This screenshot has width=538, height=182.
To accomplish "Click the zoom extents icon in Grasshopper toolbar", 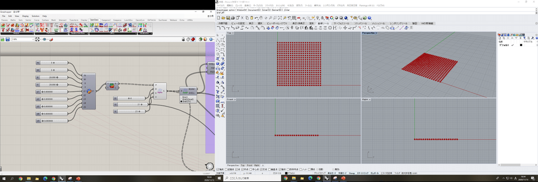I will (x=37, y=39).
